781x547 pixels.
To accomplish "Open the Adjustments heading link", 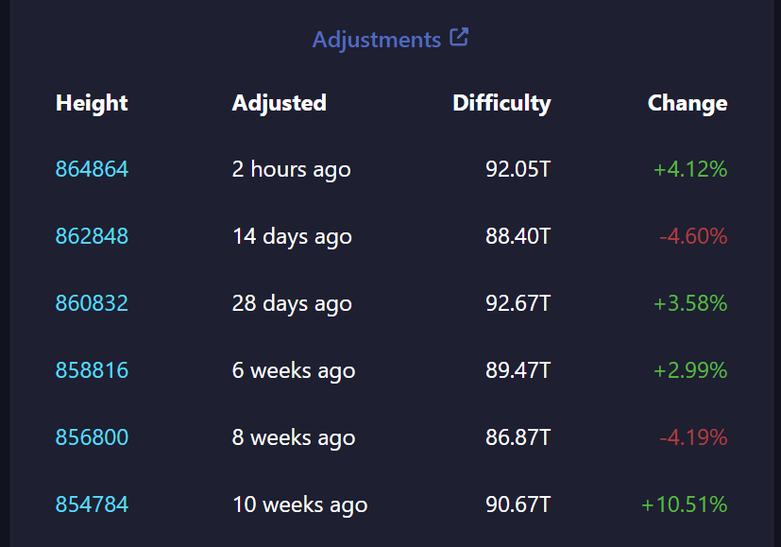I will 376,40.
